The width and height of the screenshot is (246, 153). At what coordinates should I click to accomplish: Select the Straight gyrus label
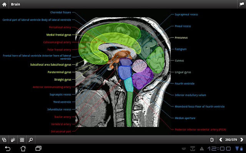(x=63, y=80)
